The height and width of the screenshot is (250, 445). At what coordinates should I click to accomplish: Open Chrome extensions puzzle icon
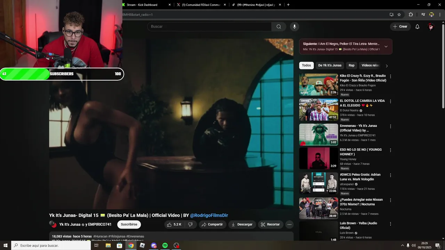coord(411,15)
